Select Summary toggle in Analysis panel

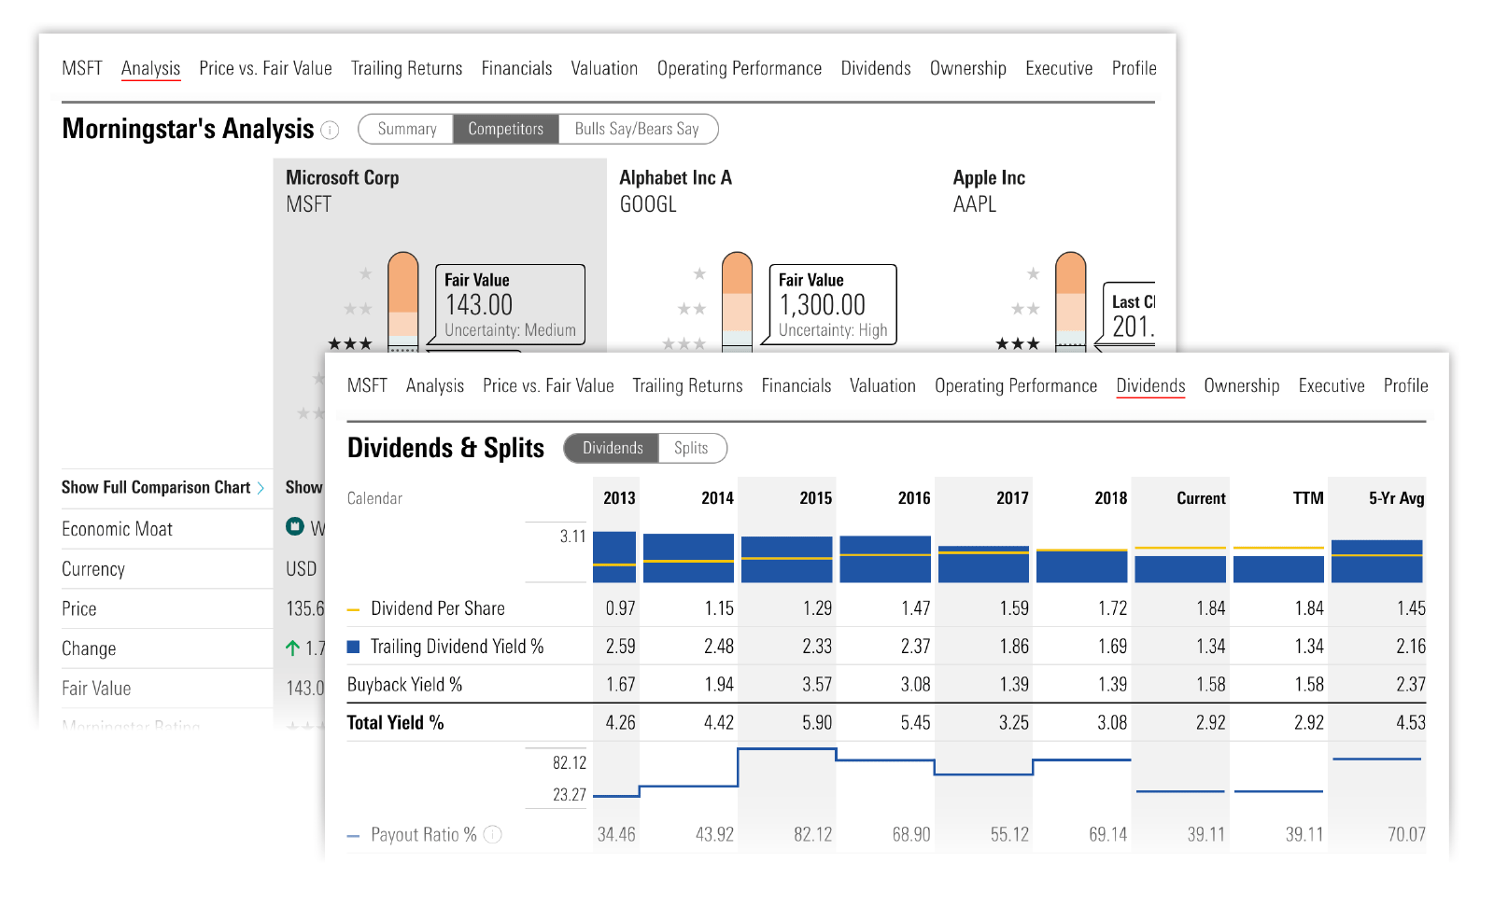(406, 129)
